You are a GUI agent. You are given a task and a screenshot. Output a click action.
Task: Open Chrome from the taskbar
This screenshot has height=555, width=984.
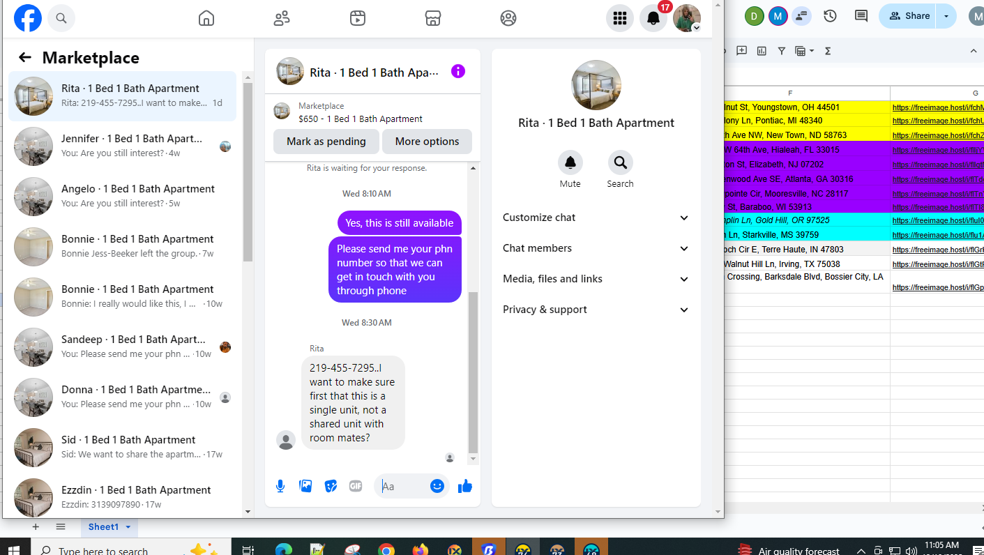click(x=386, y=549)
